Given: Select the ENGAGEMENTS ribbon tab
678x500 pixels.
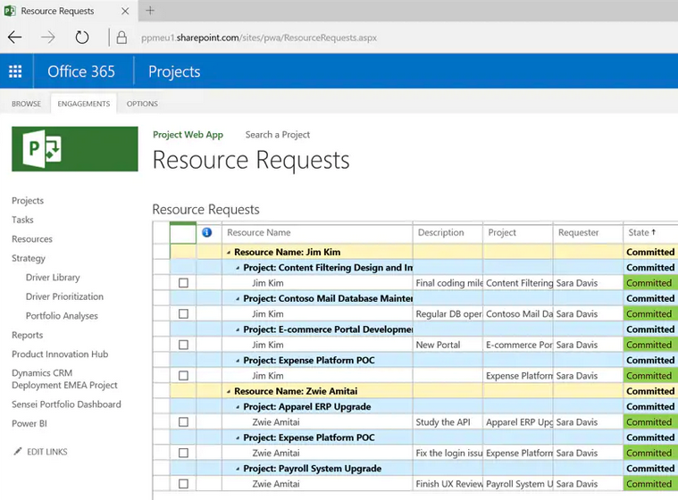Looking at the screenshot, I should [83, 104].
